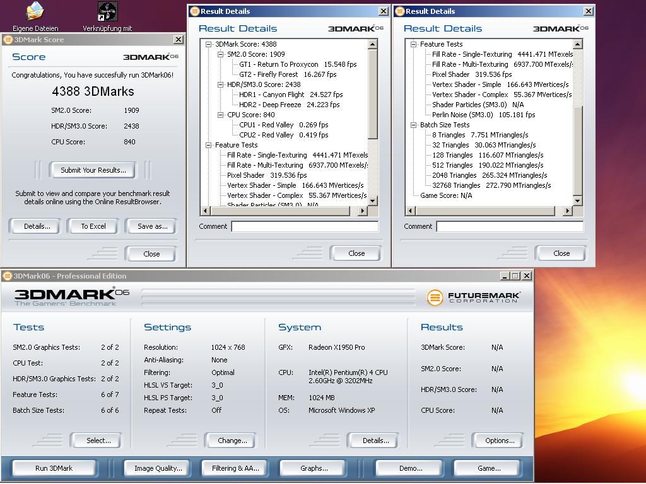
Task: Collapse the Batch Size Tests node
Action: coord(413,125)
